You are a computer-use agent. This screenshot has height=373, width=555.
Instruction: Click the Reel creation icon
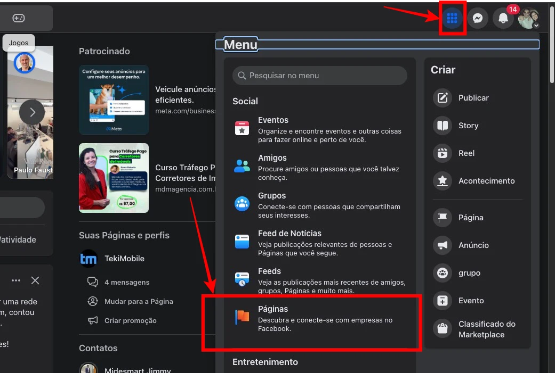(442, 153)
